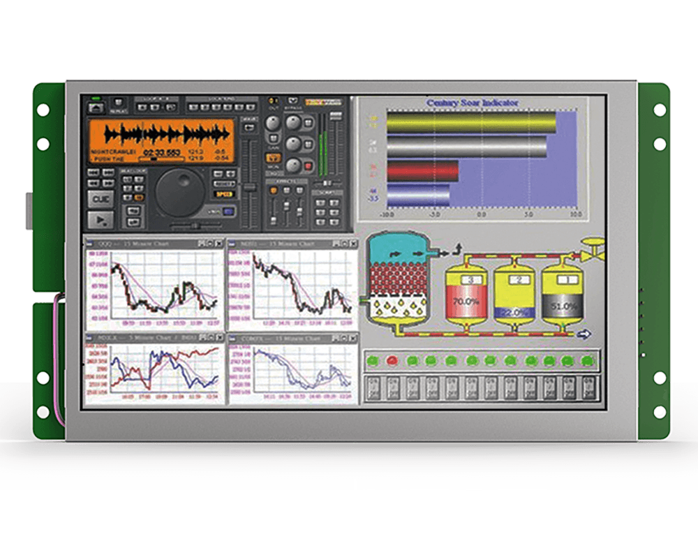
Task: Click the headphone icon above OUT
Action: point(274,101)
